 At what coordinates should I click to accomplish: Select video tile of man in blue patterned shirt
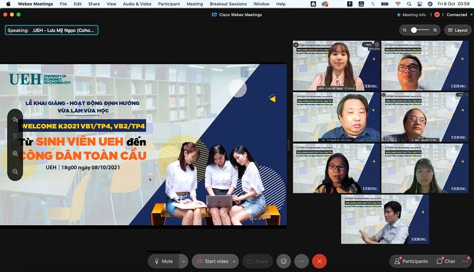[336, 117]
